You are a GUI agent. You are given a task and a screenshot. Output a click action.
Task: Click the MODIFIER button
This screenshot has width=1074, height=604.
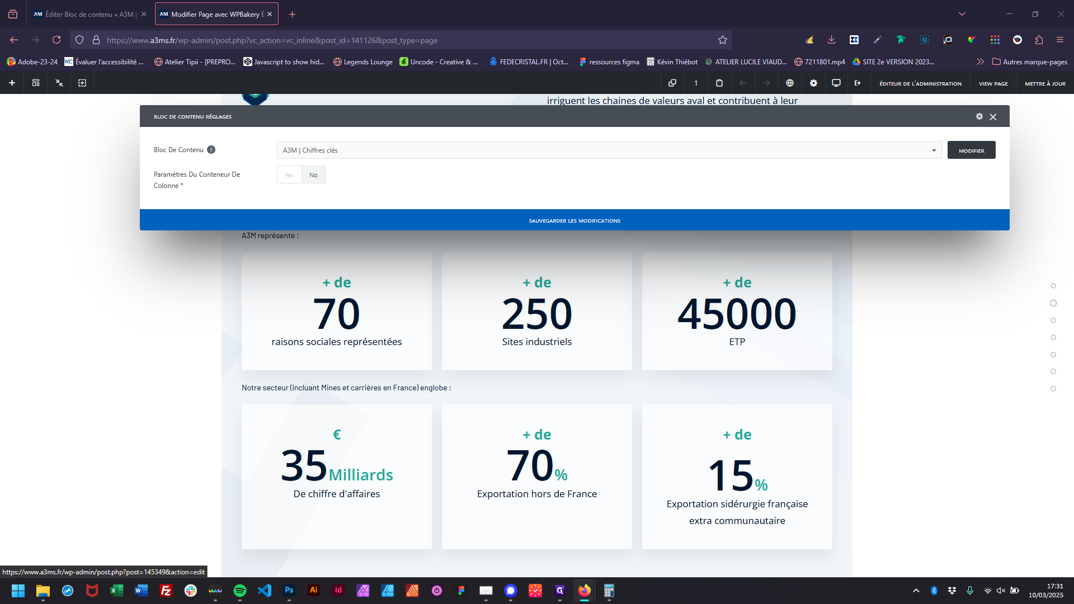971,150
